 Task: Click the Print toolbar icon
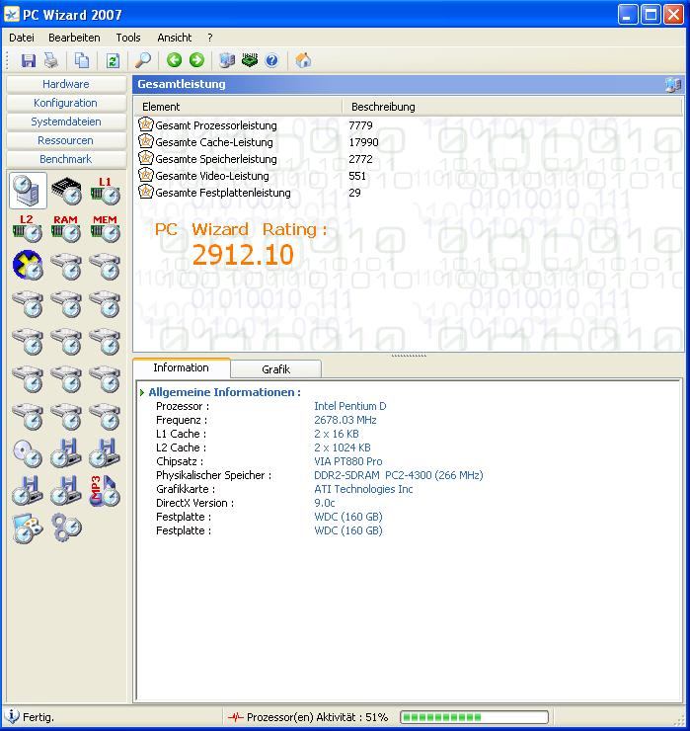click(51, 60)
